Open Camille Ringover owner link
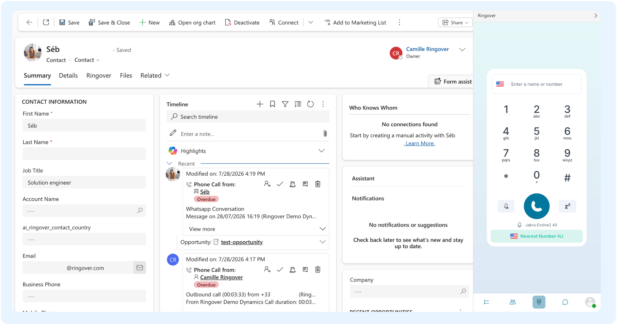 pyautogui.click(x=427, y=49)
